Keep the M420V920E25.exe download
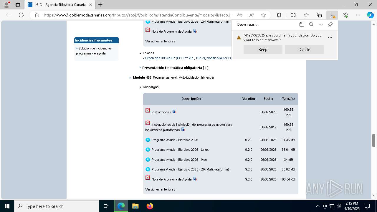Viewport: 377px width, 212px height. click(263, 49)
